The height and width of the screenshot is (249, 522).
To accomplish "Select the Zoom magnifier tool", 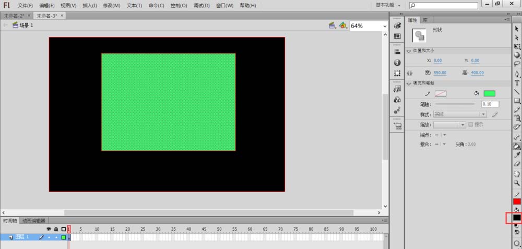I will click(517, 183).
